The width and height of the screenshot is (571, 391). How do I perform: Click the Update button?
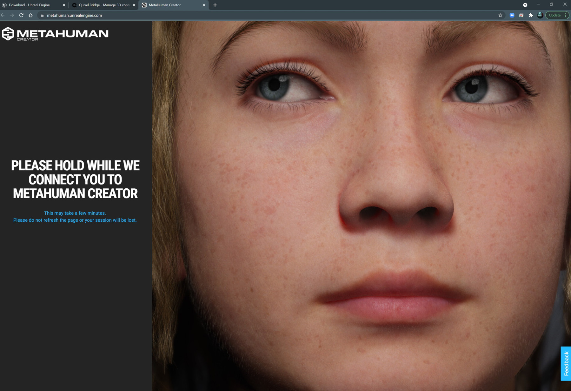pyautogui.click(x=554, y=15)
